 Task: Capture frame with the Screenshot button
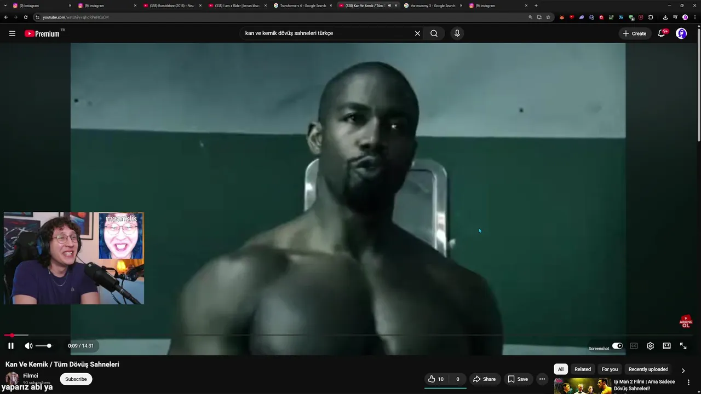pyautogui.click(x=599, y=349)
